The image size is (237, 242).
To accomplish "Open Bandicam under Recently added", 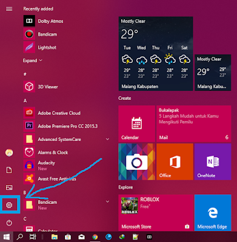I will pyautogui.click(x=40, y=34).
